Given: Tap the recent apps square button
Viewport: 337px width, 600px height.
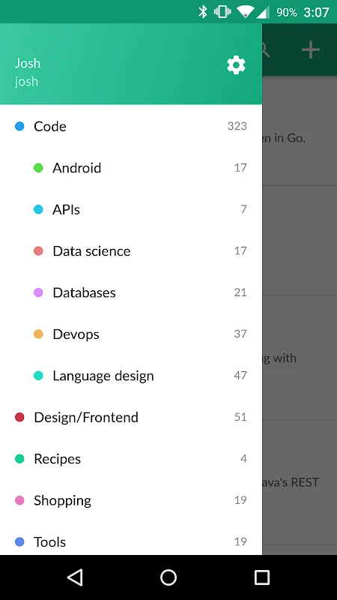Looking at the screenshot, I should (261, 577).
